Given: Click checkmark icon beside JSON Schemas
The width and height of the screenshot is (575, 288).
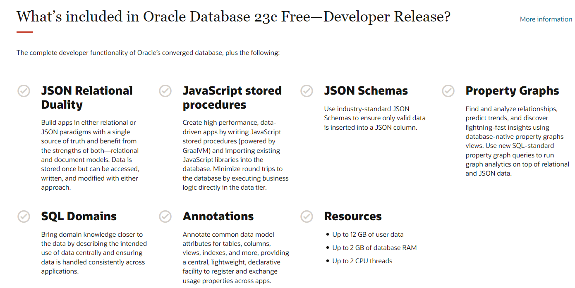Looking at the screenshot, I should coord(307,91).
